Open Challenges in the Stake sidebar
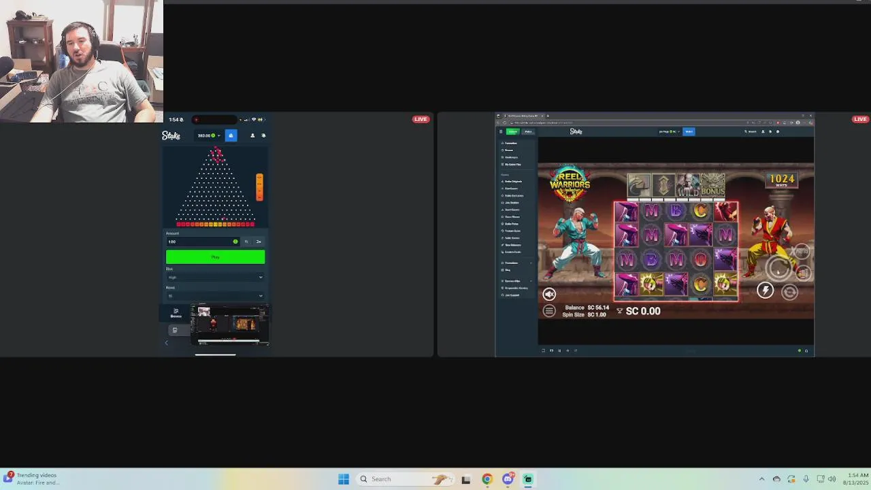The height and width of the screenshot is (490, 871). click(x=510, y=157)
